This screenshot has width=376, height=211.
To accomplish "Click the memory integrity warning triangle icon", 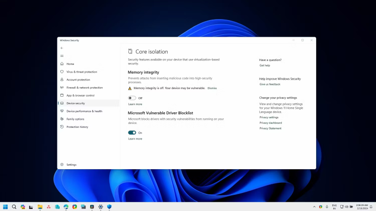I will (x=130, y=89).
